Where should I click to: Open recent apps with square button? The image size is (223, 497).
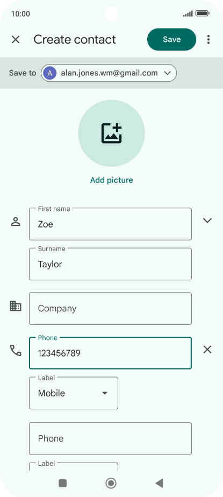63,483
